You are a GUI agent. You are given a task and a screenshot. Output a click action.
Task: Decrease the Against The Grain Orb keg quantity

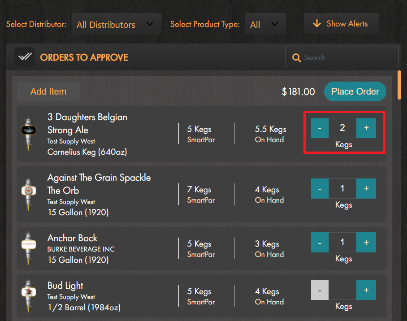click(320, 188)
